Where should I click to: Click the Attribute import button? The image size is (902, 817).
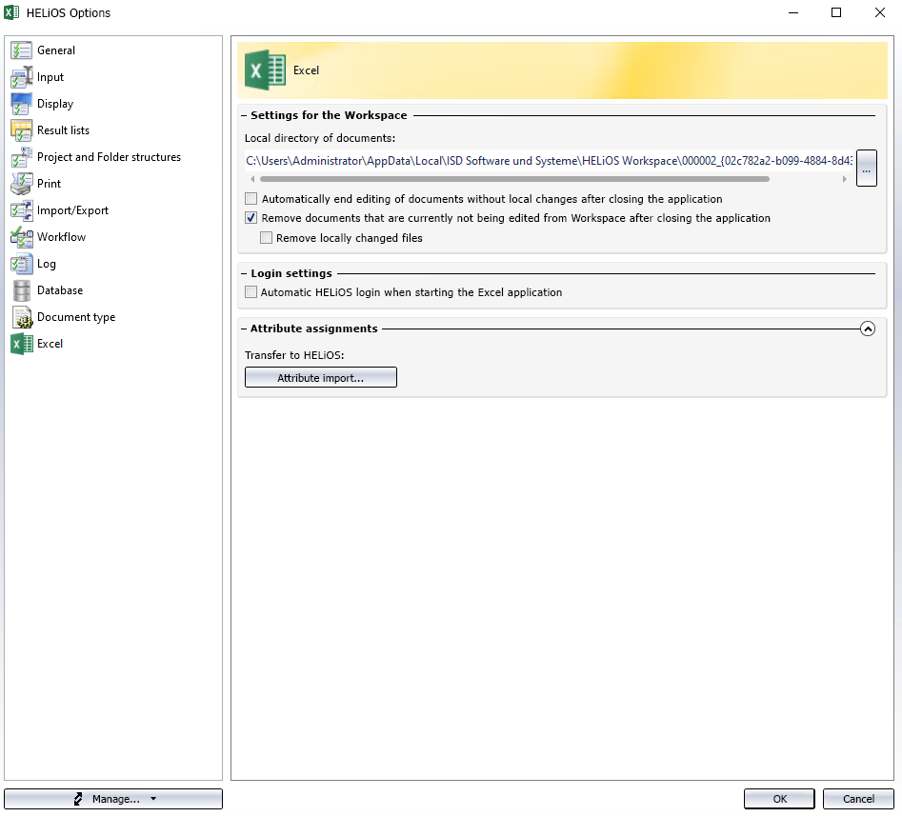(x=321, y=378)
